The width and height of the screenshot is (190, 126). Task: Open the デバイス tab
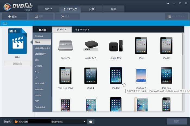tap(62, 30)
